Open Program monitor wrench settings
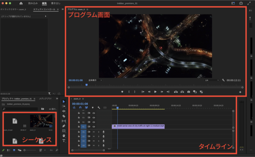255x157 pixels. click(x=223, y=80)
